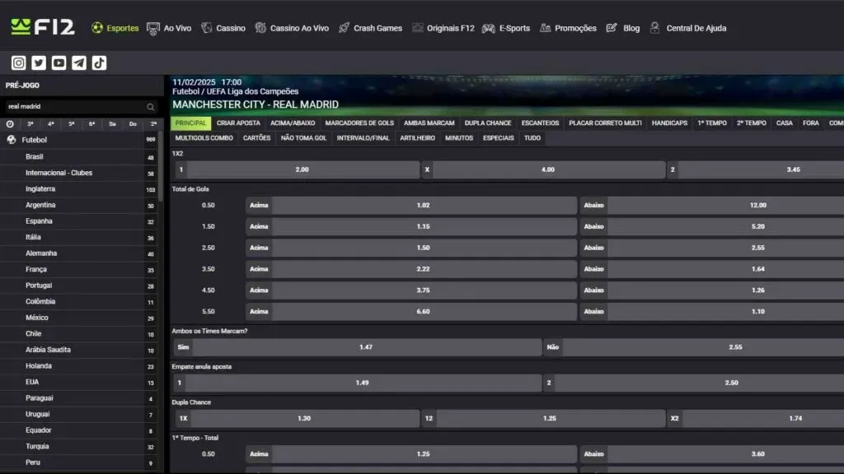The width and height of the screenshot is (844, 474).
Task: Click the Blog menu link
Action: tap(630, 27)
